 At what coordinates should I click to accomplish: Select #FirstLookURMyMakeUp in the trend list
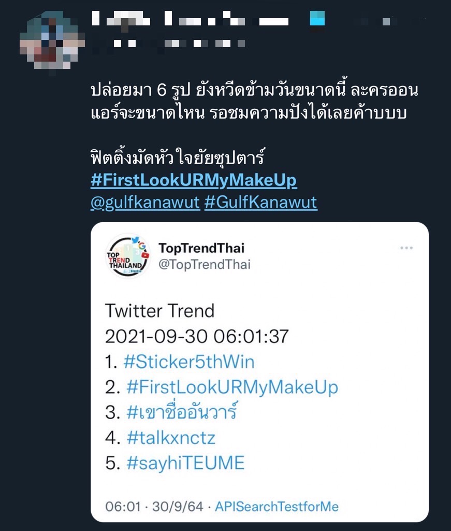click(232, 387)
